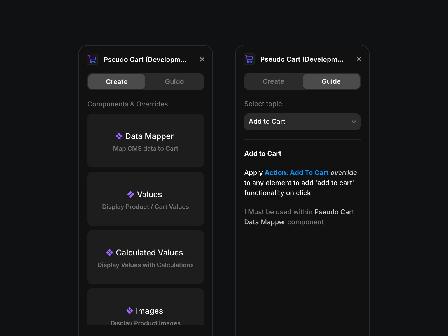This screenshot has width=448, height=336.
Task: Open the Create tab on the left panel
Action: click(116, 81)
